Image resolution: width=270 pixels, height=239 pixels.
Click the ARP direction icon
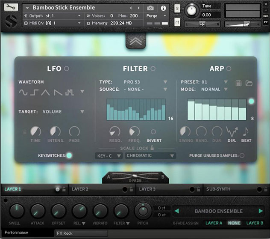coord(232,131)
